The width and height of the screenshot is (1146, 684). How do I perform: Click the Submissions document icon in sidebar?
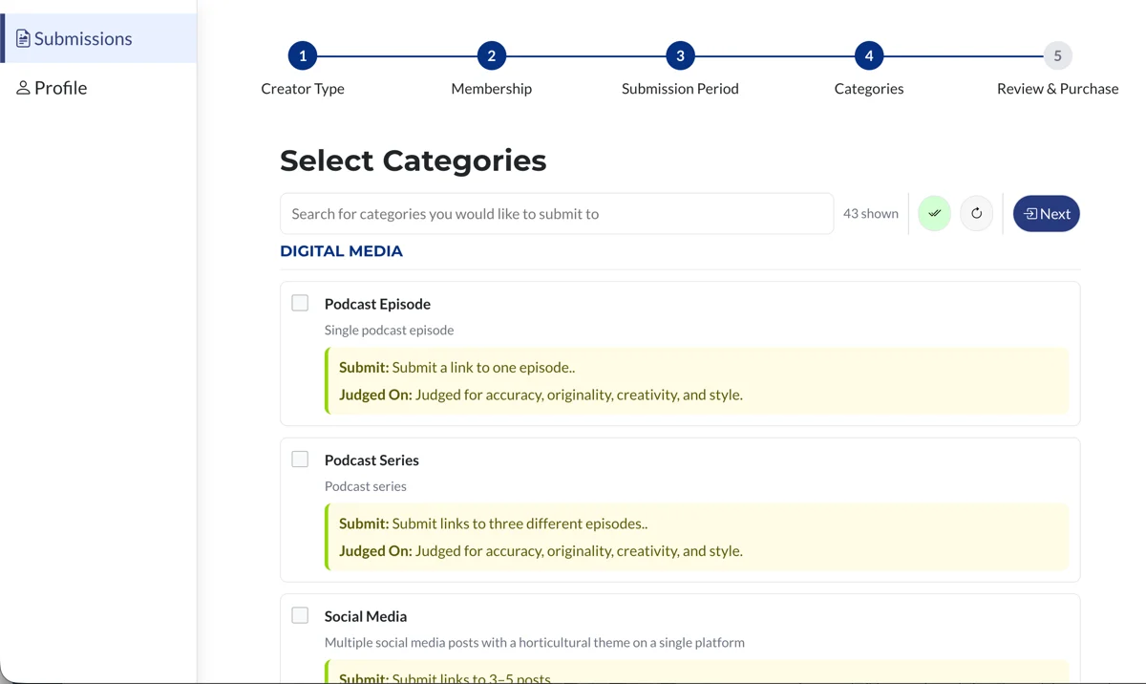click(x=23, y=39)
